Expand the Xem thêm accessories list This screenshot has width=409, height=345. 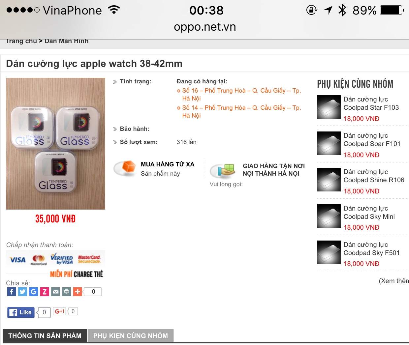pyautogui.click(x=394, y=281)
